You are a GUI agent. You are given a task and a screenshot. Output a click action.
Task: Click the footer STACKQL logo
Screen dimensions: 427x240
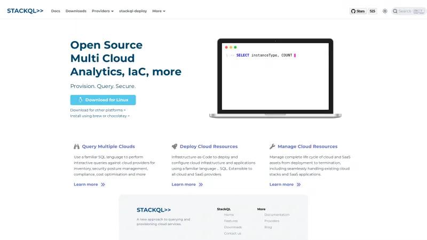pyautogui.click(x=154, y=210)
